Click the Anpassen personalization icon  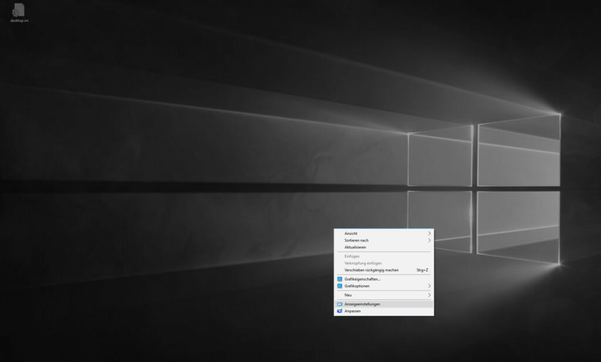pyautogui.click(x=340, y=311)
